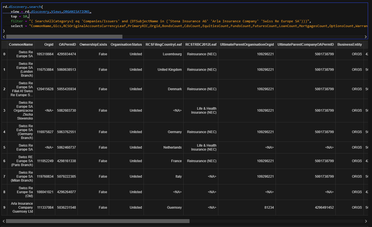Click row index 9 of the table

click(4, 208)
